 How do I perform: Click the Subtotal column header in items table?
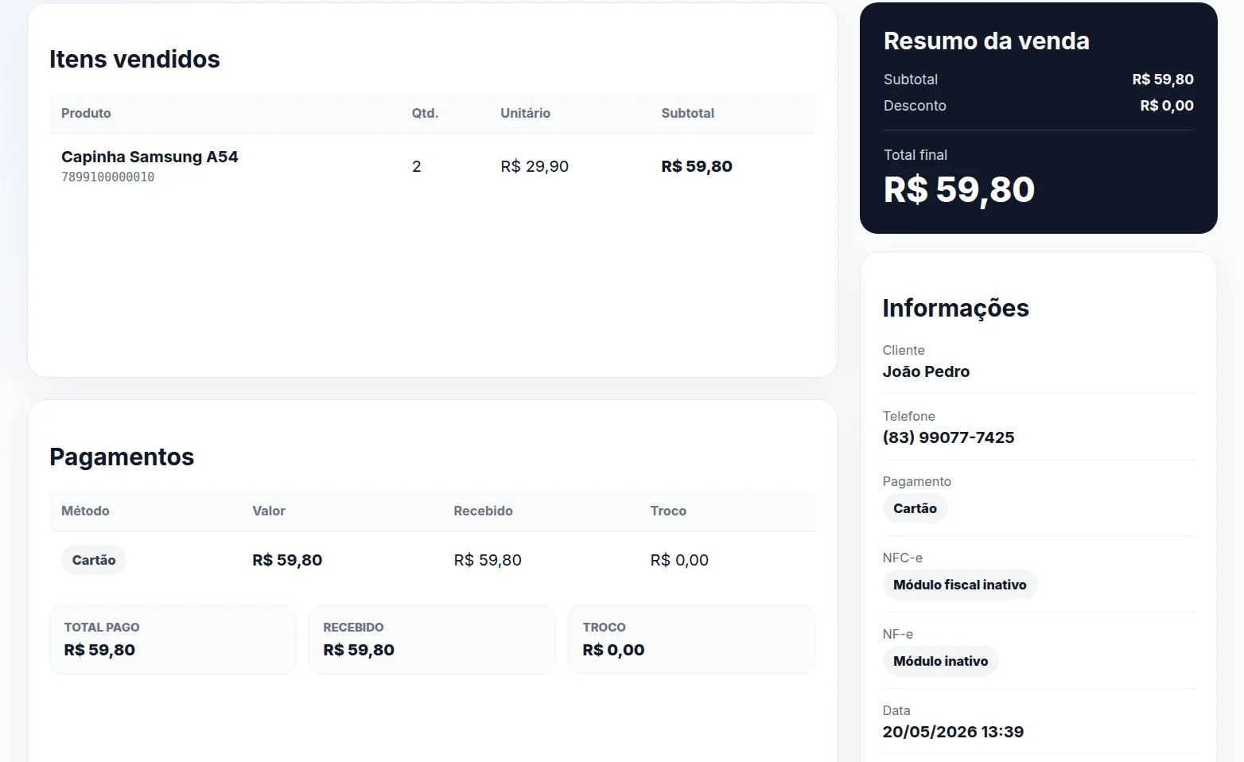point(688,113)
